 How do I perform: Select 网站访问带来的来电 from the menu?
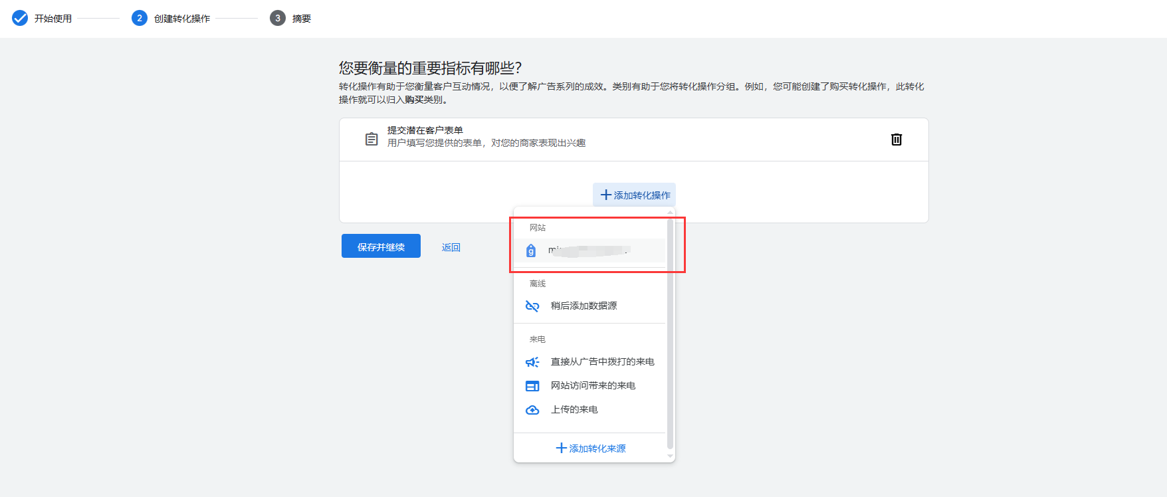pyautogui.click(x=589, y=385)
